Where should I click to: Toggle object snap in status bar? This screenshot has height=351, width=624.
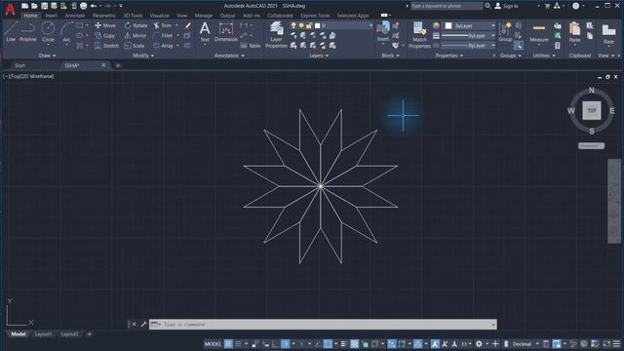point(328,344)
